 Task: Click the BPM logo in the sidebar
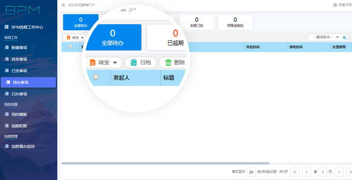coord(23,10)
